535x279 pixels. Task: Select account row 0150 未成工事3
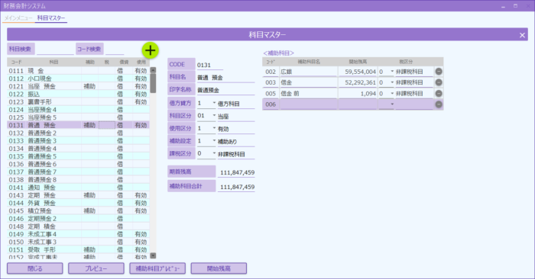(x=78, y=242)
